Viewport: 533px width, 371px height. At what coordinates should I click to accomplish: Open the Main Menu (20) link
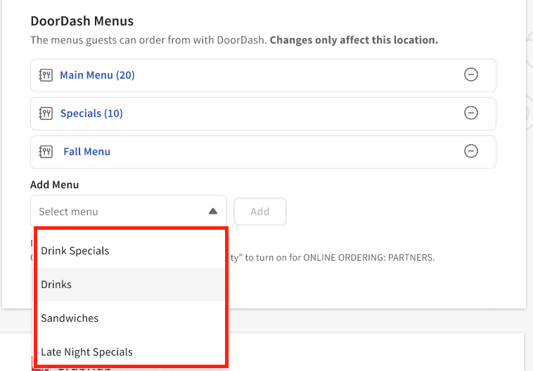pyautogui.click(x=97, y=75)
